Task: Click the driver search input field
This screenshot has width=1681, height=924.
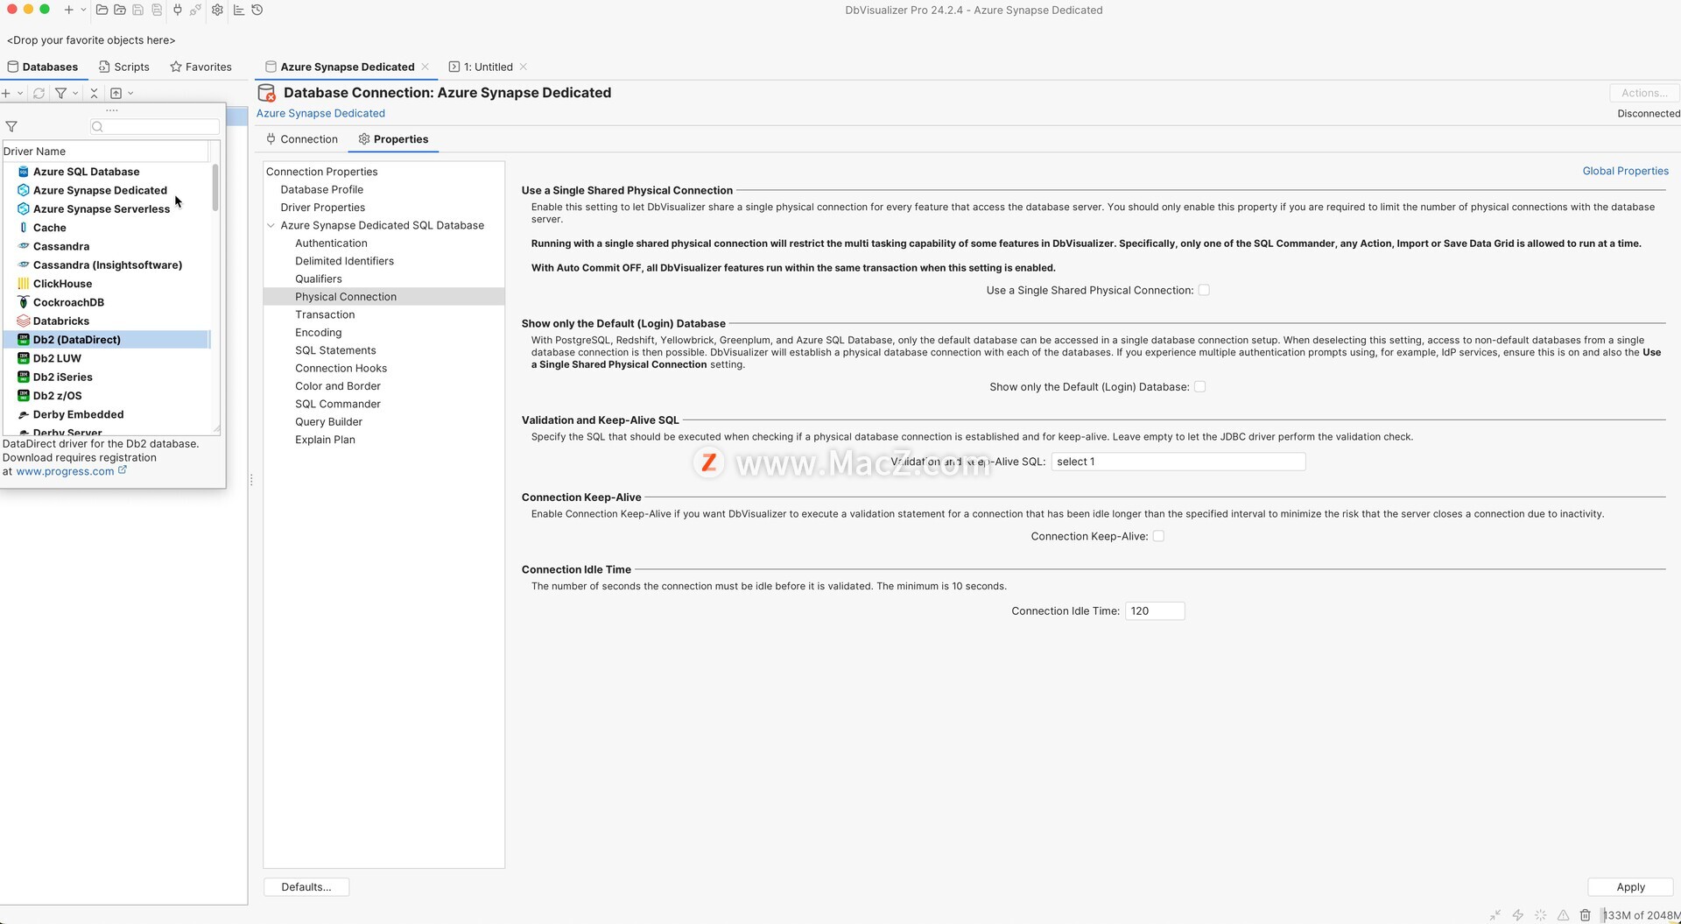Action: point(154,127)
